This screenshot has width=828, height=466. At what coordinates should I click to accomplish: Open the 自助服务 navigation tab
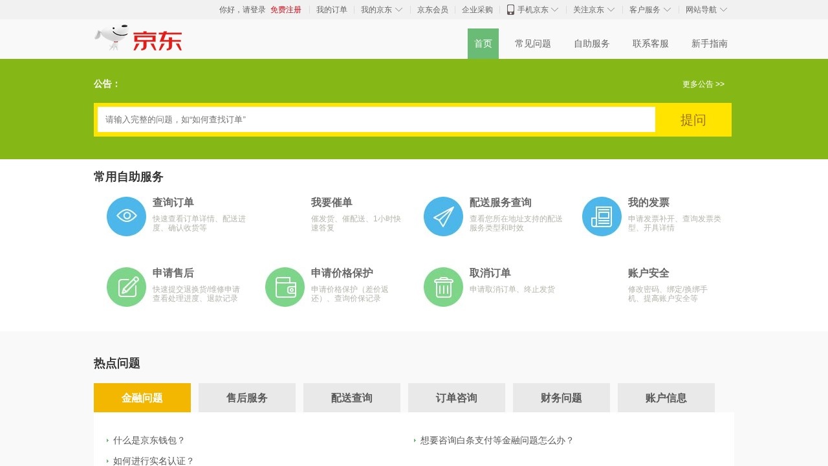[592, 43]
